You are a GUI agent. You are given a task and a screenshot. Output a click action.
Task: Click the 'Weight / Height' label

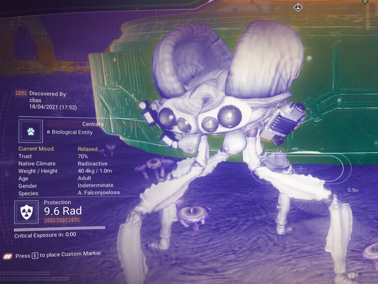(x=38, y=171)
